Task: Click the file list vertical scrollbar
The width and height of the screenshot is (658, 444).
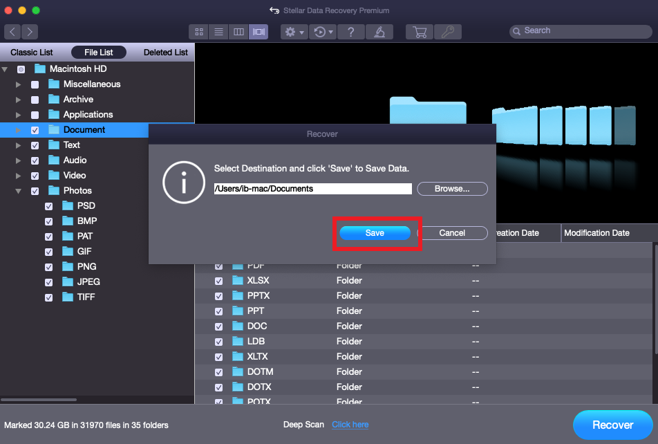Action: (x=656, y=299)
